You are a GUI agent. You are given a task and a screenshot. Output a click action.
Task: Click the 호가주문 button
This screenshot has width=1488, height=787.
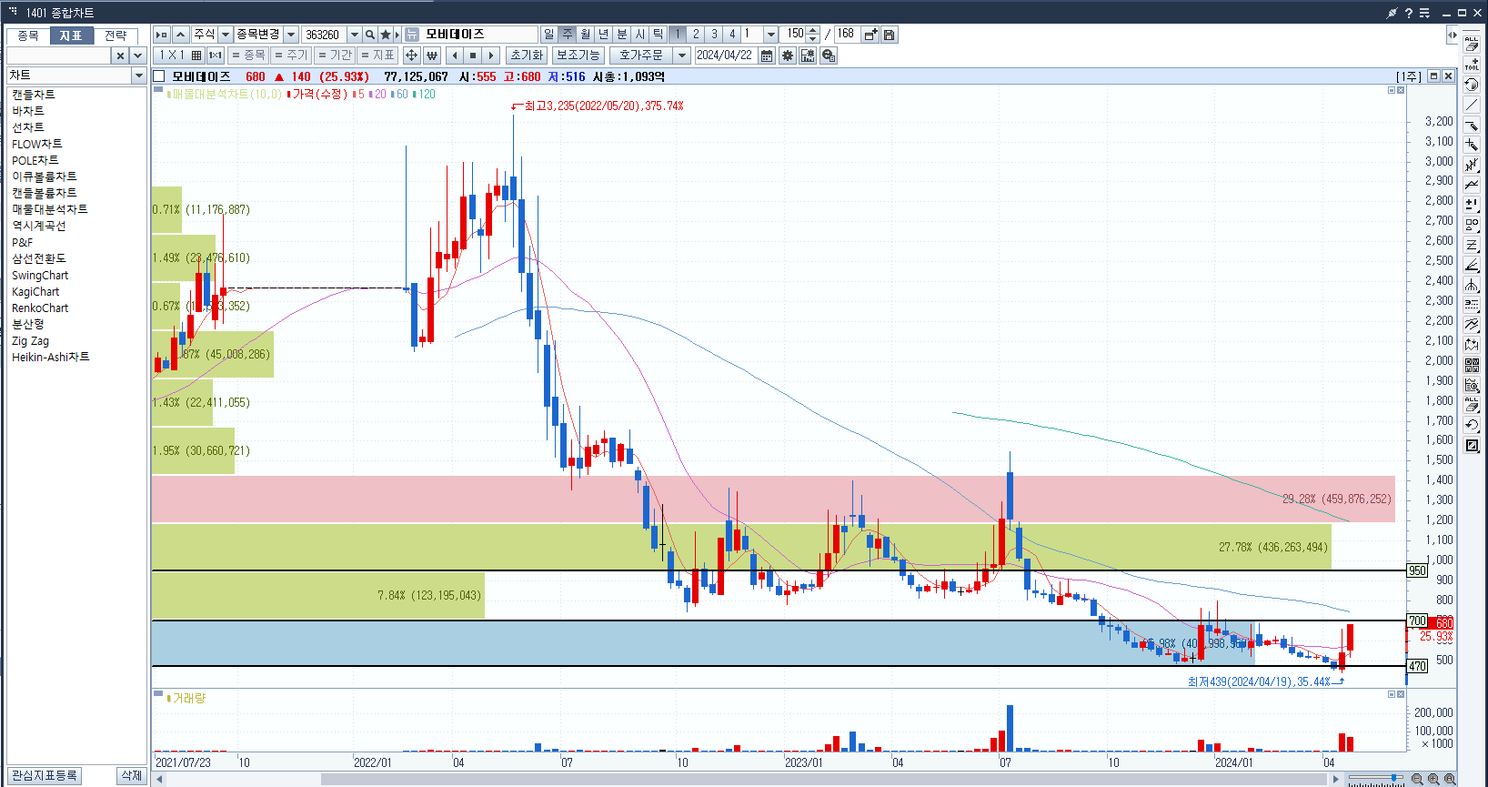(x=641, y=55)
